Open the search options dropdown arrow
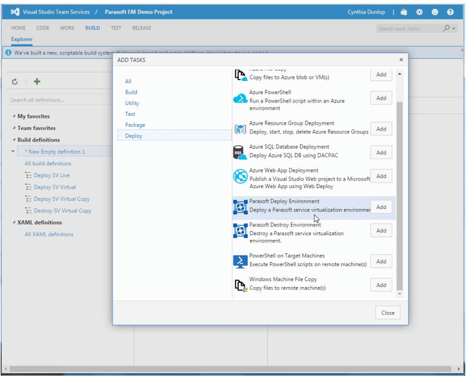The width and height of the screenshot is (468, 378). [x=454, y=28]
